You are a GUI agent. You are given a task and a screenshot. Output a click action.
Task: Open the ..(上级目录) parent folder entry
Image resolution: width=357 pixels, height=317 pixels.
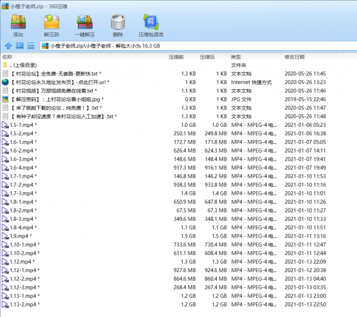[23, 65]
